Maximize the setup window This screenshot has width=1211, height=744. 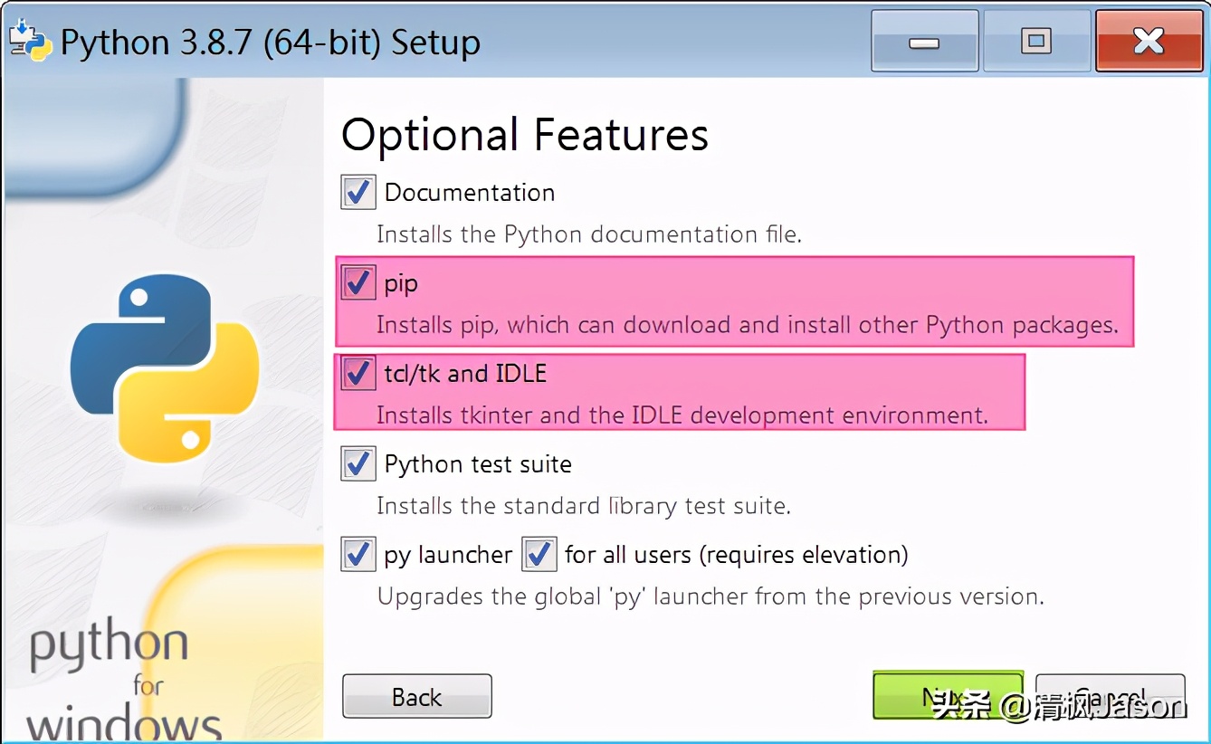tap(1036, 40)
